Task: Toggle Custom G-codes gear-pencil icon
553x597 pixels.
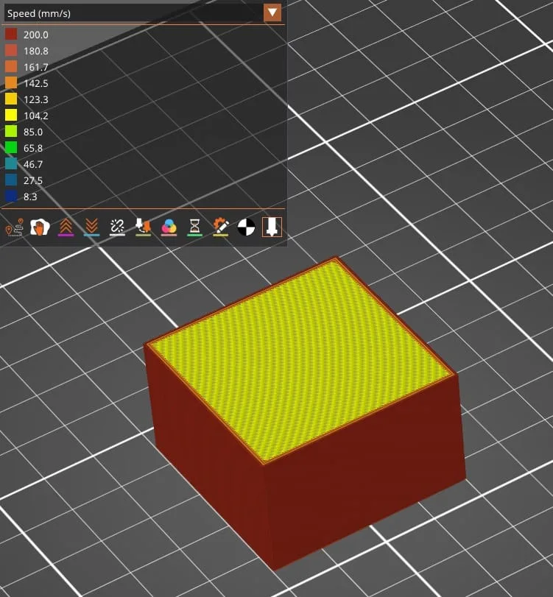Action: [220, 227]
